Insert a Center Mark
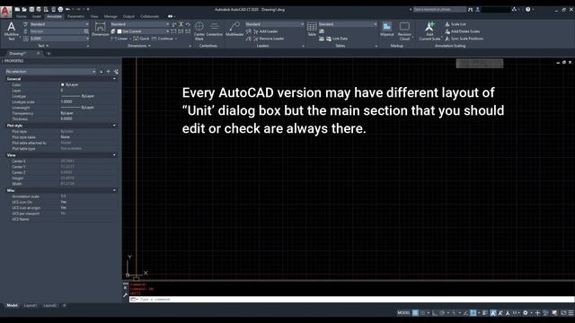The image size is (575, 323). click(x=199, y=31)
